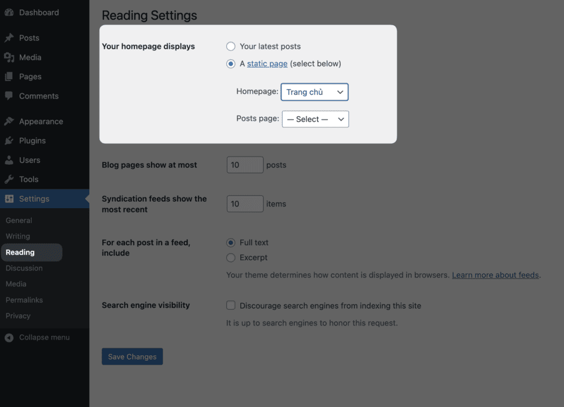Click the Comments speech bubble icon
Screen dimensions: 564x407
tap(9, 96)
